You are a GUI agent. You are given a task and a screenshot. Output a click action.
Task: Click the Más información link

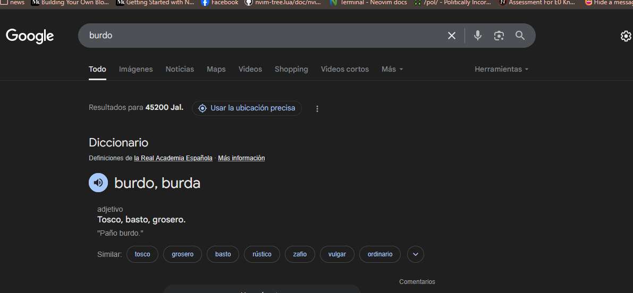pyautogui.click(x=241, y=158)
